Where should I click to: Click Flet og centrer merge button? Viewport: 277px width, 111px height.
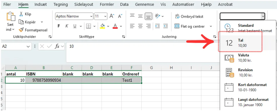pyautogui.click(x=189, y=26)
